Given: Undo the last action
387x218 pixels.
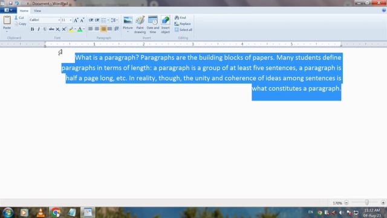Looking at the screenshot, I should [17, 3].
